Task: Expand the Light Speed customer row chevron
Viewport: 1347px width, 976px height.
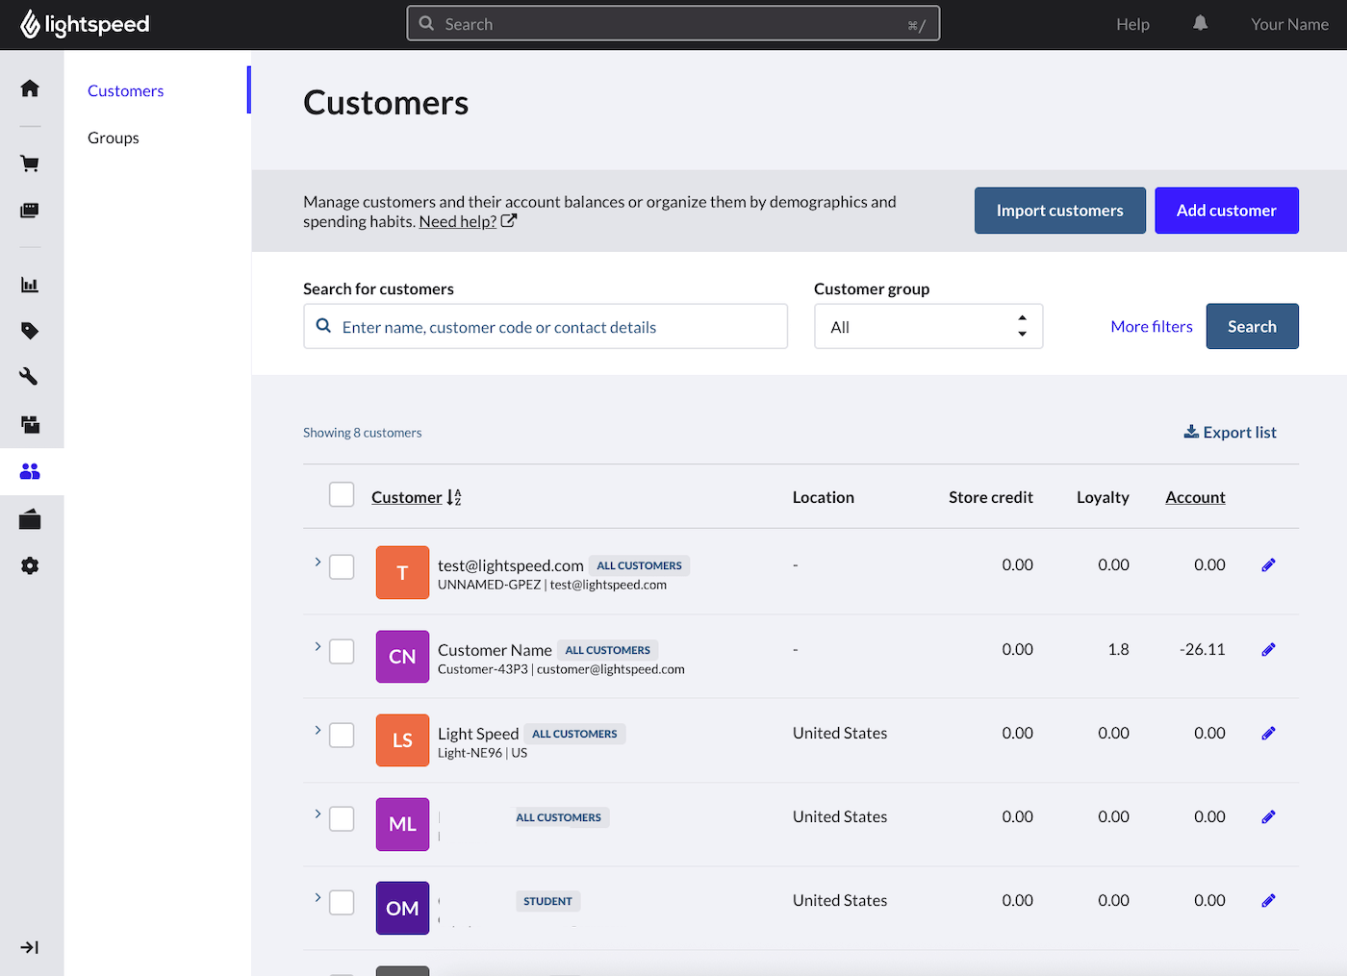Action: tap(318, 729)
